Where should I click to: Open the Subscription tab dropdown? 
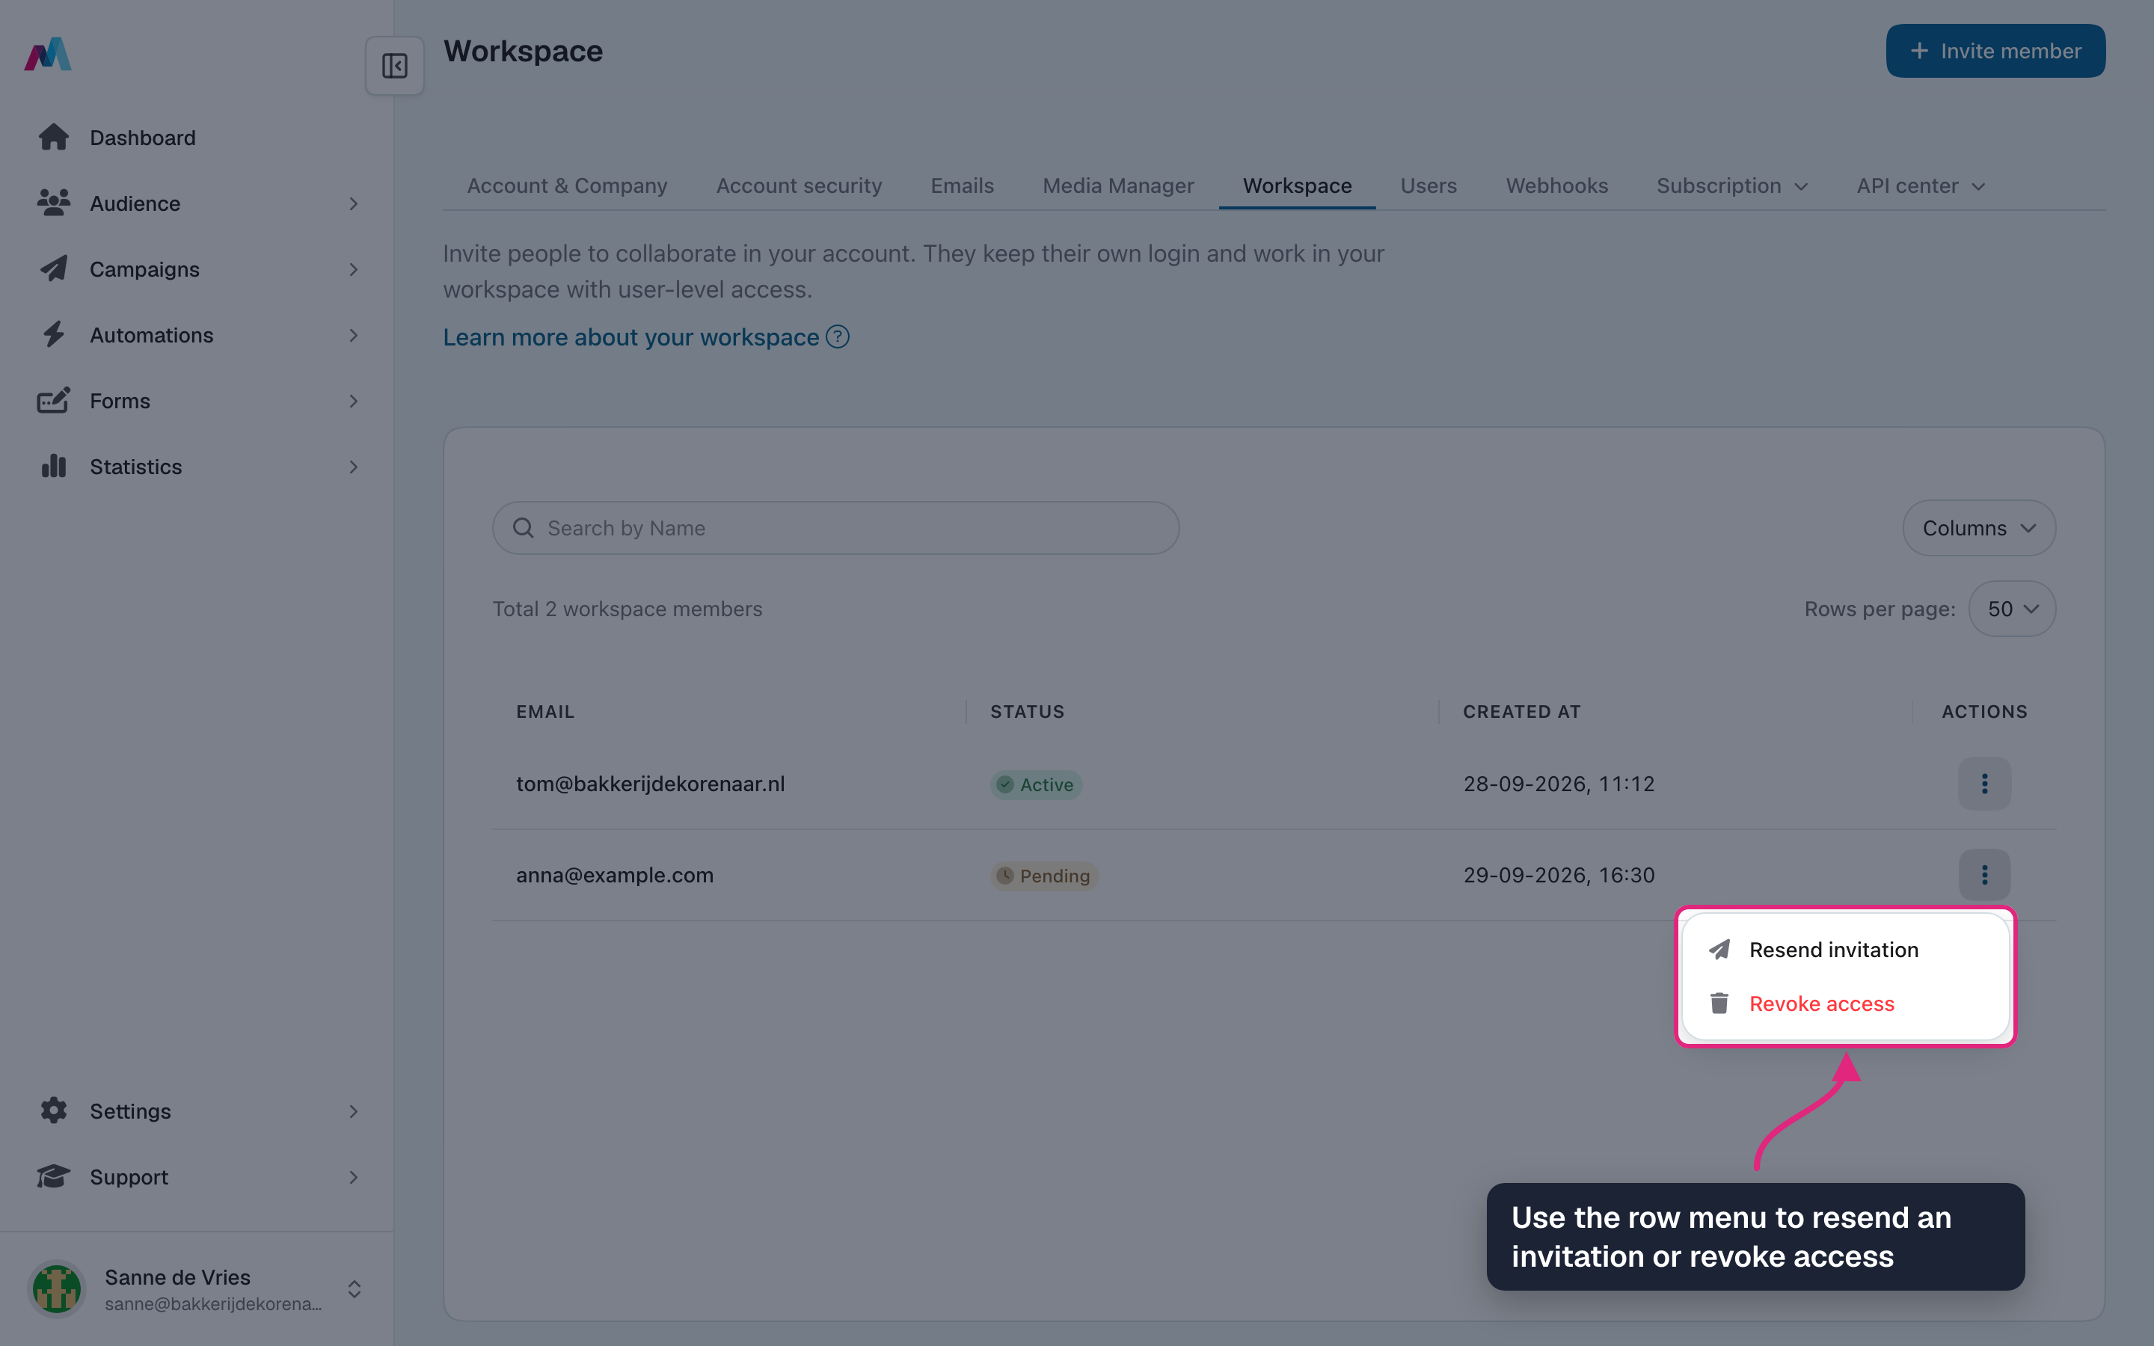(1731, 186)
